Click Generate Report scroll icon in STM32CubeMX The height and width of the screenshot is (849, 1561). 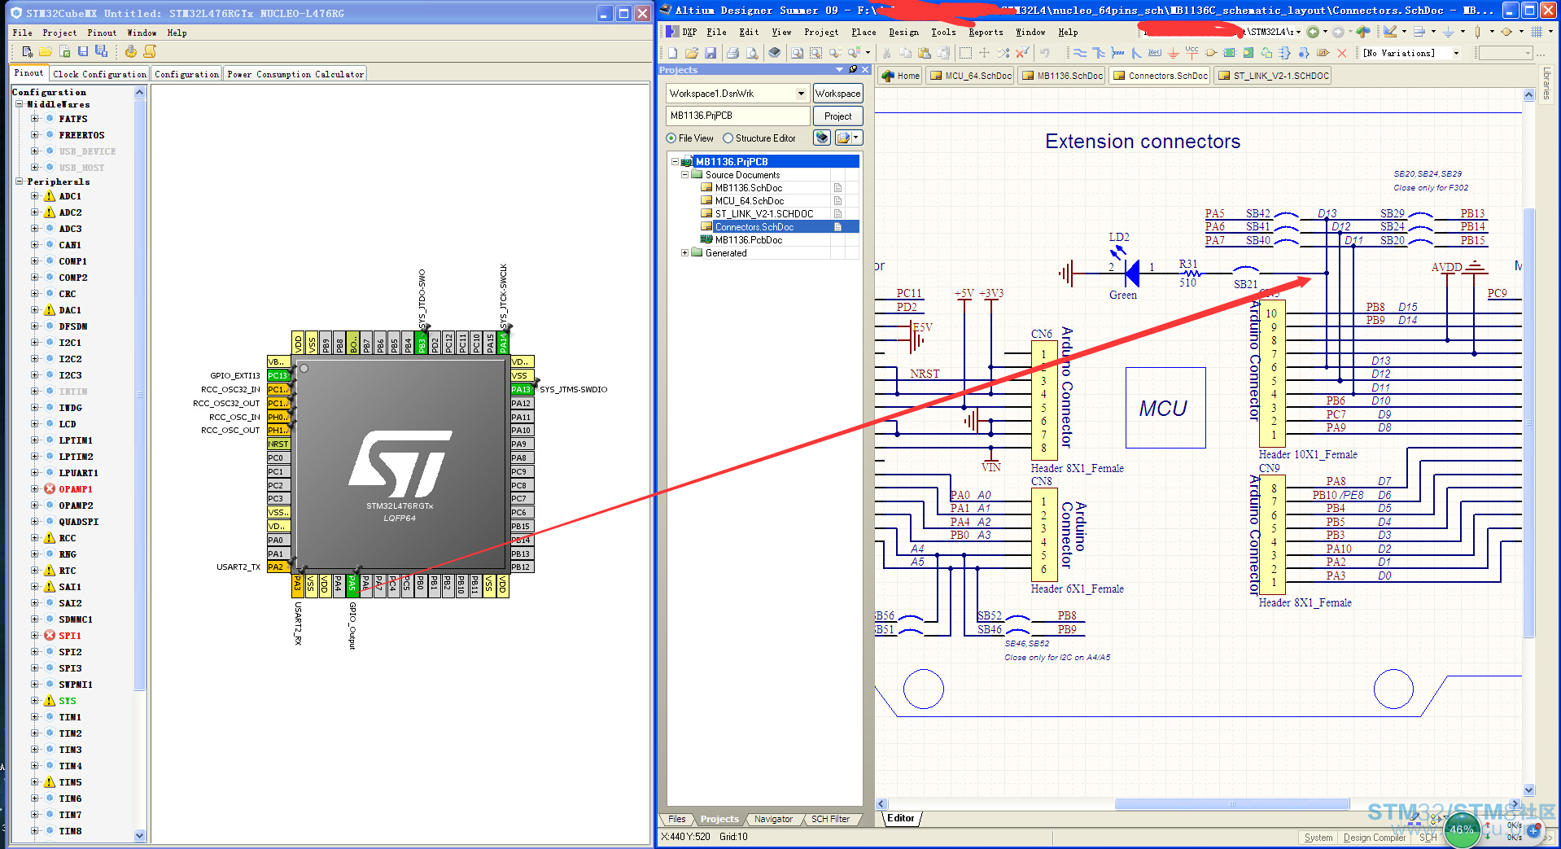pos(150,52)
